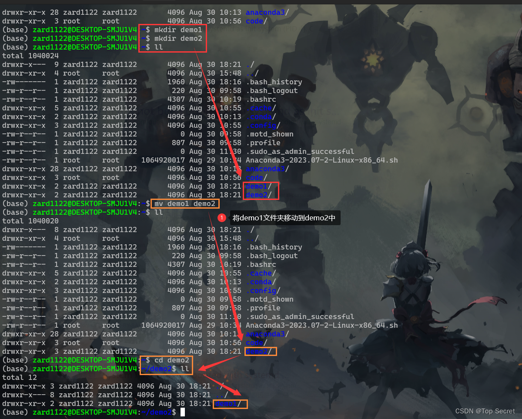Screen dimensions: 522x419
Task: Click .cache/ in the total 1040024 listing
Action: click(261, 108)
